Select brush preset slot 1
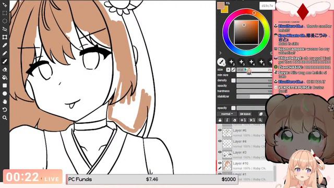Image resolution: width=334 pixels, height=188 pixels. [221, 62]
